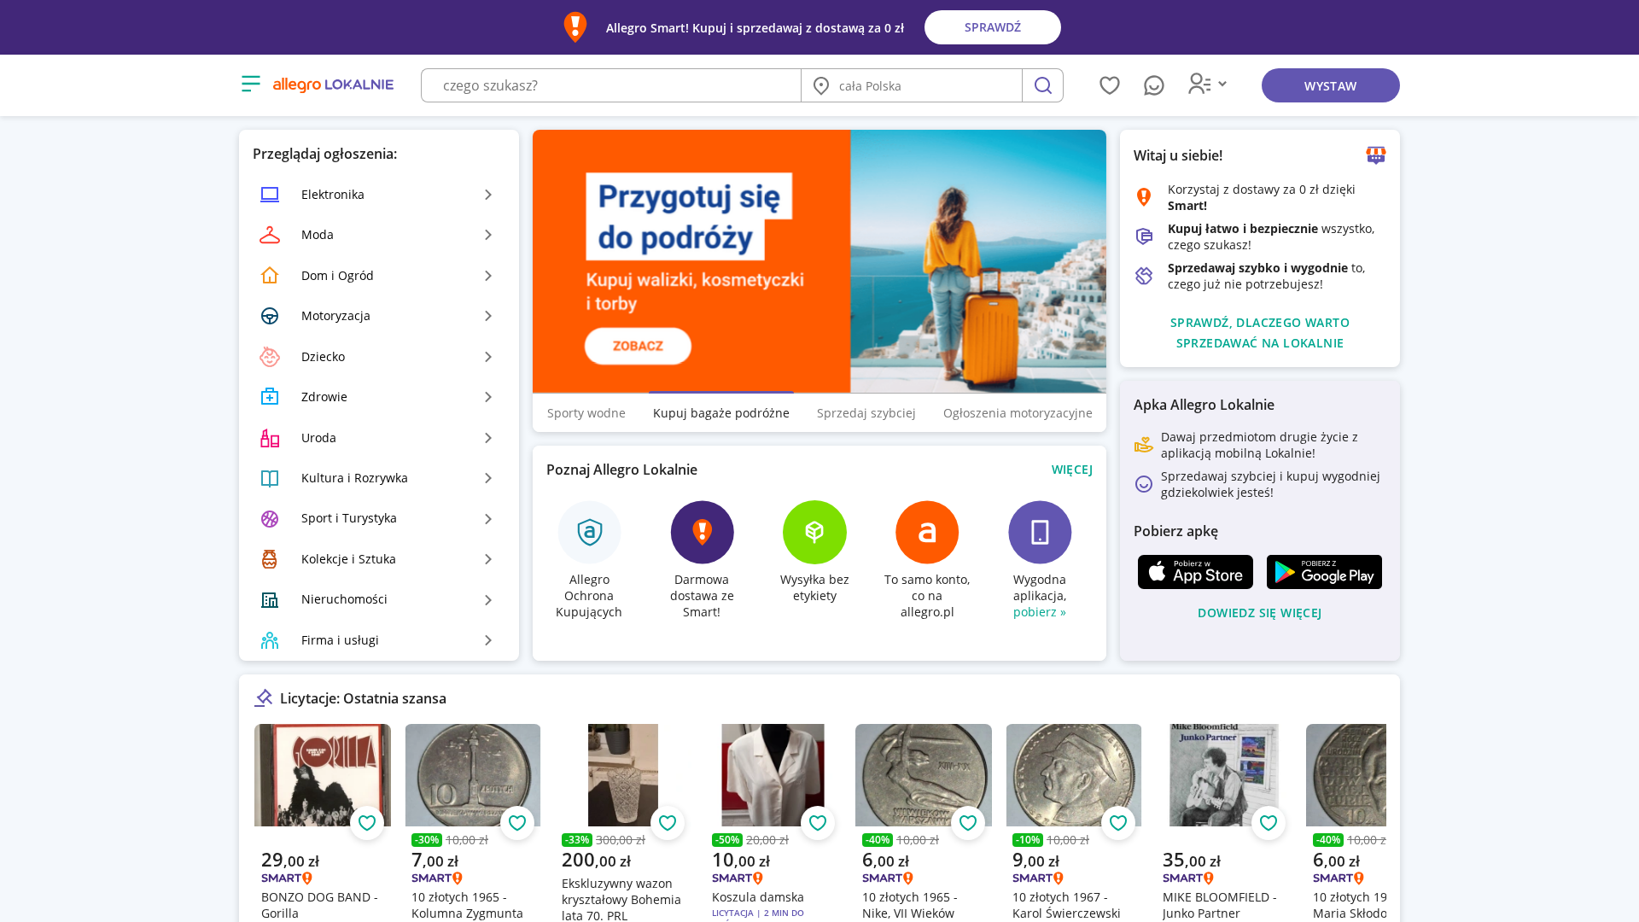Click the WYSTAW button
The image size is (1639, 922).
[1330, 85]
